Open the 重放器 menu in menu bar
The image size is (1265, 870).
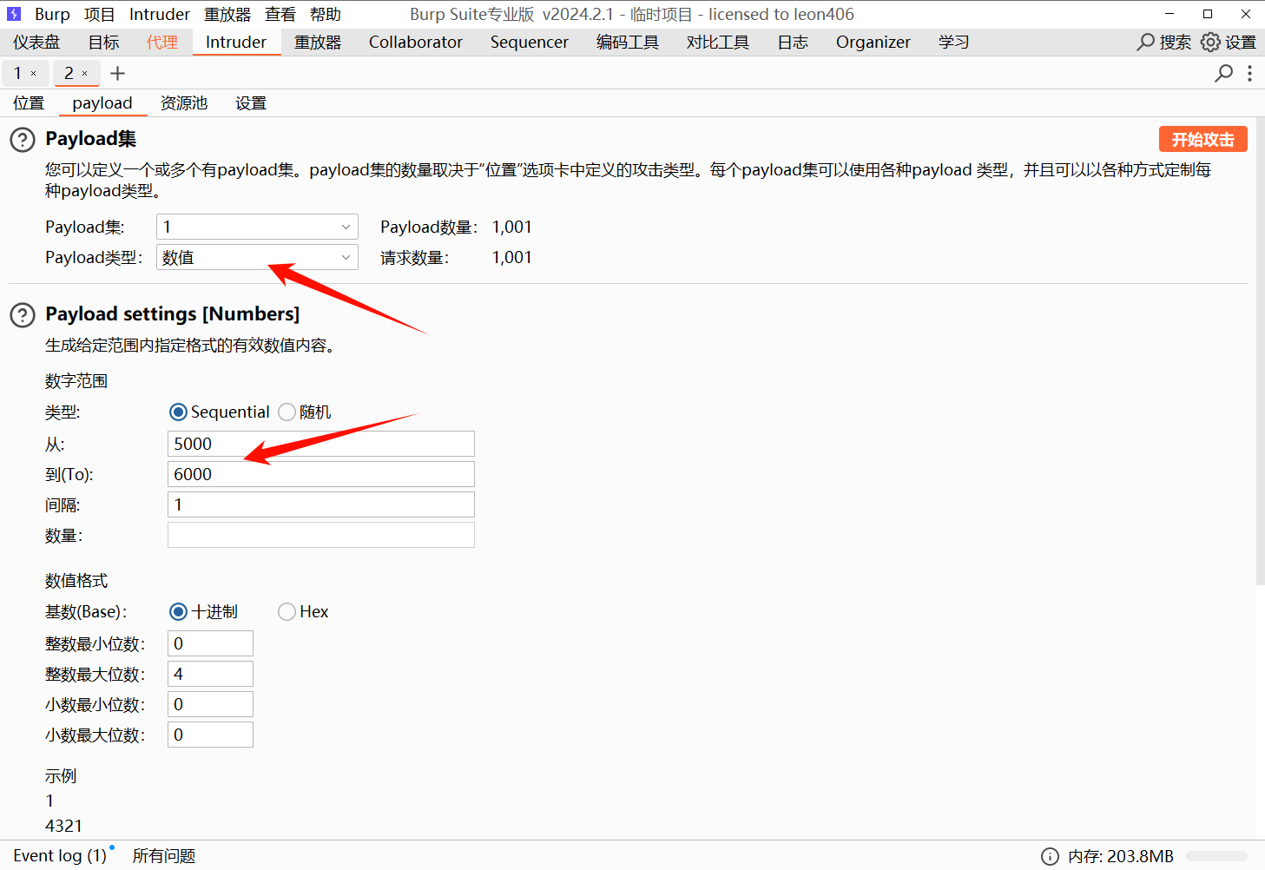coord(227,14)
